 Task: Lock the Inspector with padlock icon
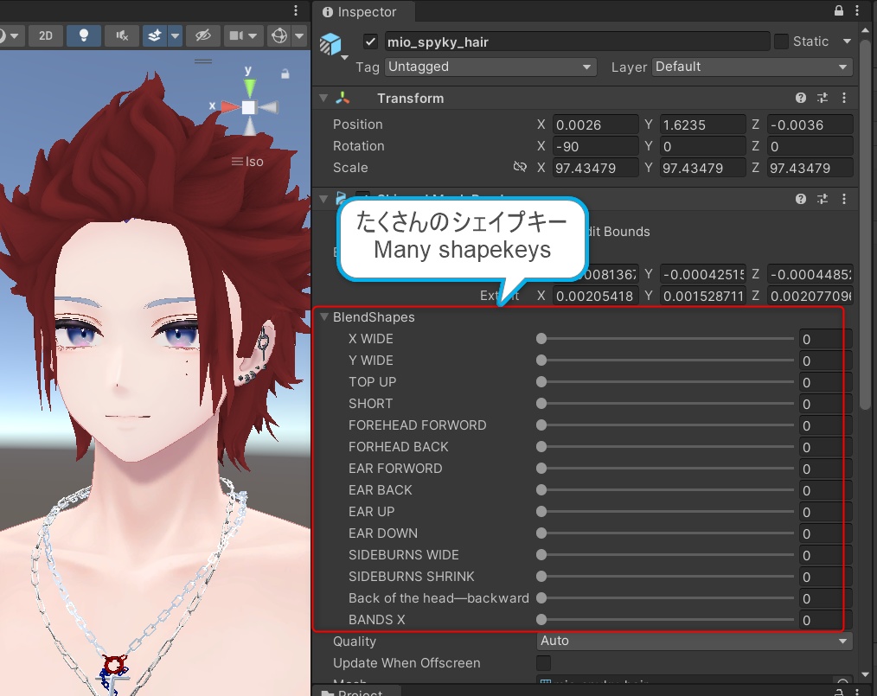[x=837, y=10]
